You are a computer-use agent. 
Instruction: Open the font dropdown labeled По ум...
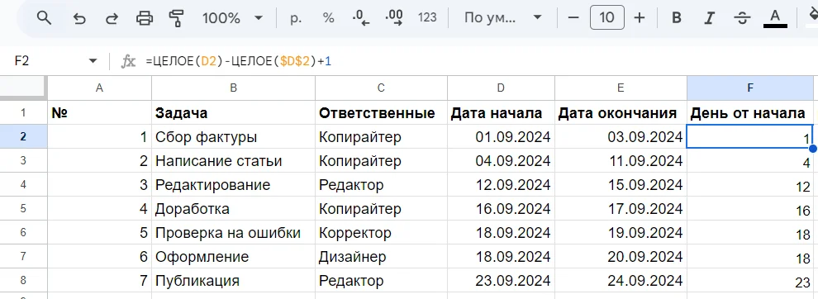(503, 18)
